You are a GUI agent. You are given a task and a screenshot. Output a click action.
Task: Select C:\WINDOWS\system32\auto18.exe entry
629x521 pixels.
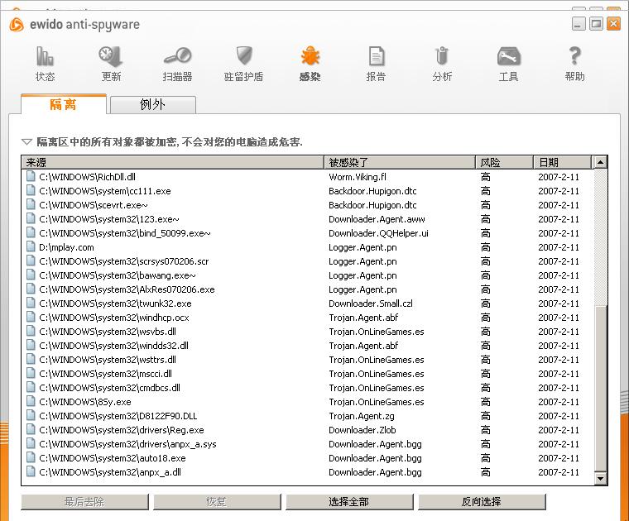[113, 458]
